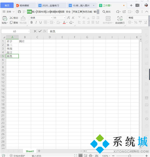Click the Paste clipboard icon
The height and width of the screenshot is (157, 150).
point(5,18)
